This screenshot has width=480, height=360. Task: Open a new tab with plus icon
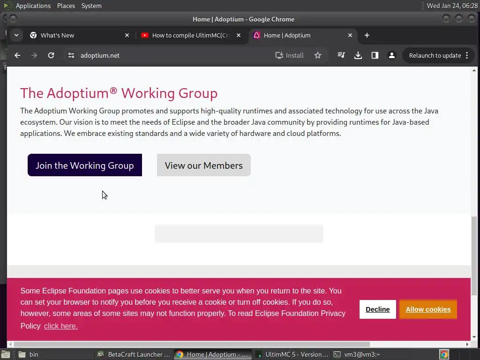point(367,35)
